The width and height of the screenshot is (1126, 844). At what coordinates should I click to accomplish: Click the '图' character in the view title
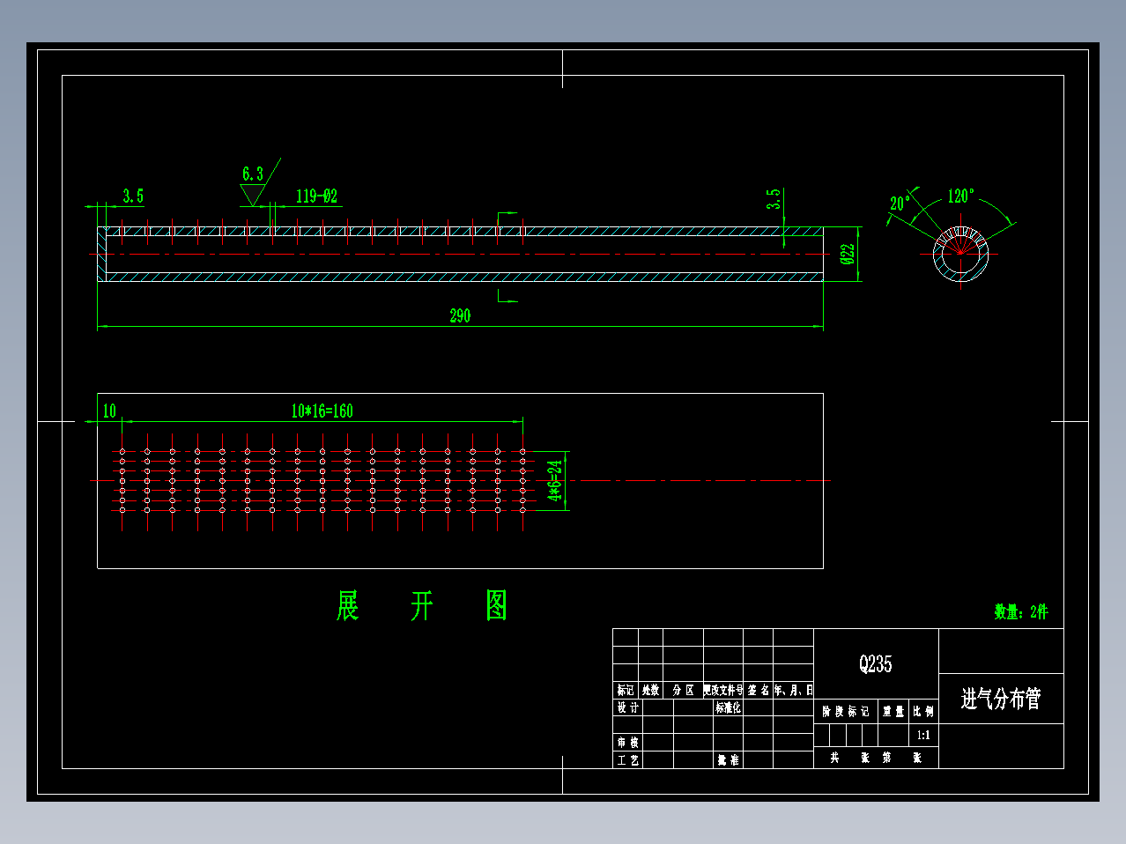(x=497, y=606)
